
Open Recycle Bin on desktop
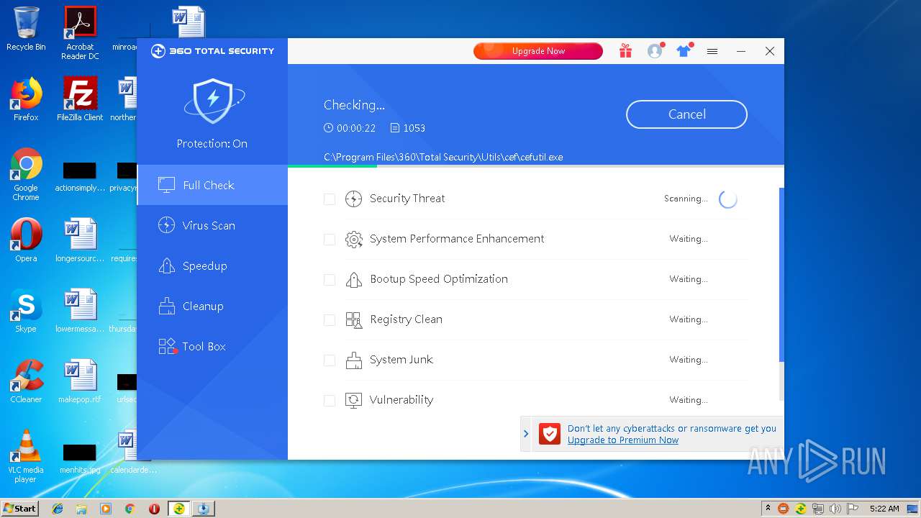point(26,29)
